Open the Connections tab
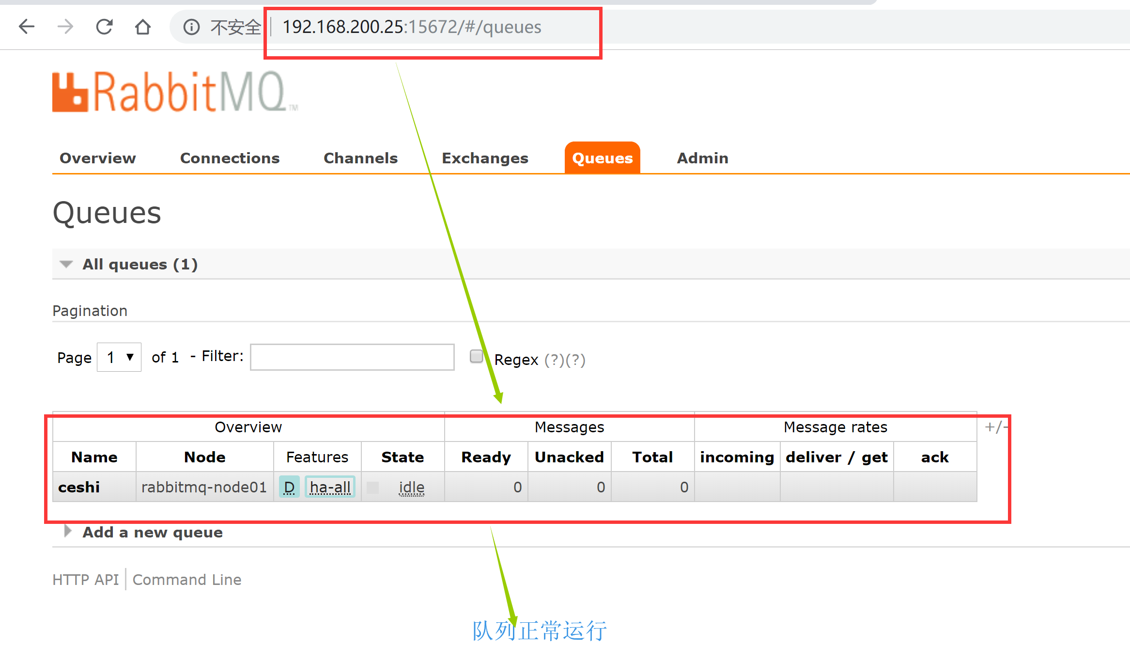The width and height of the screenshot is (1130, 662). tap(230, 158)
